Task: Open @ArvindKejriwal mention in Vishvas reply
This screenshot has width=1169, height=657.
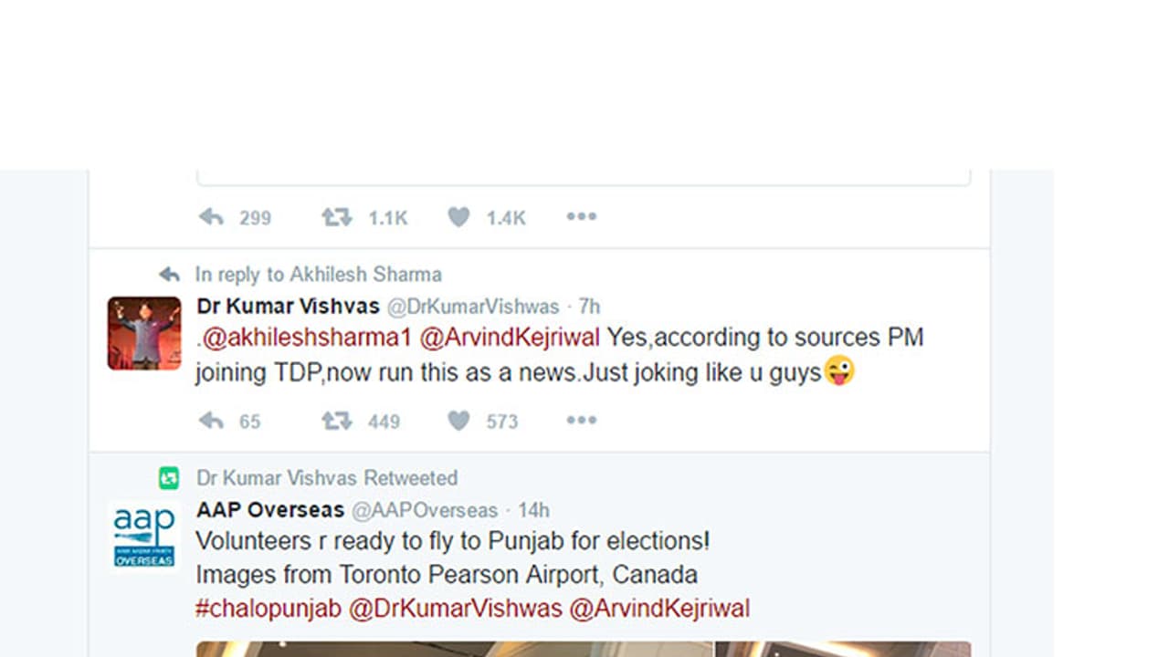Action: [510, 338]
